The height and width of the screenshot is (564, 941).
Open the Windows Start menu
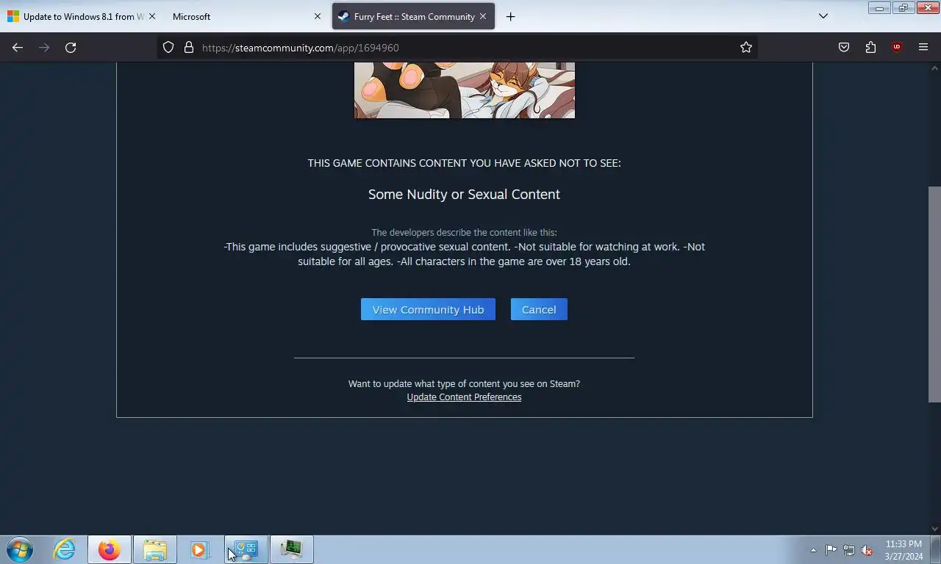[20, 549]
